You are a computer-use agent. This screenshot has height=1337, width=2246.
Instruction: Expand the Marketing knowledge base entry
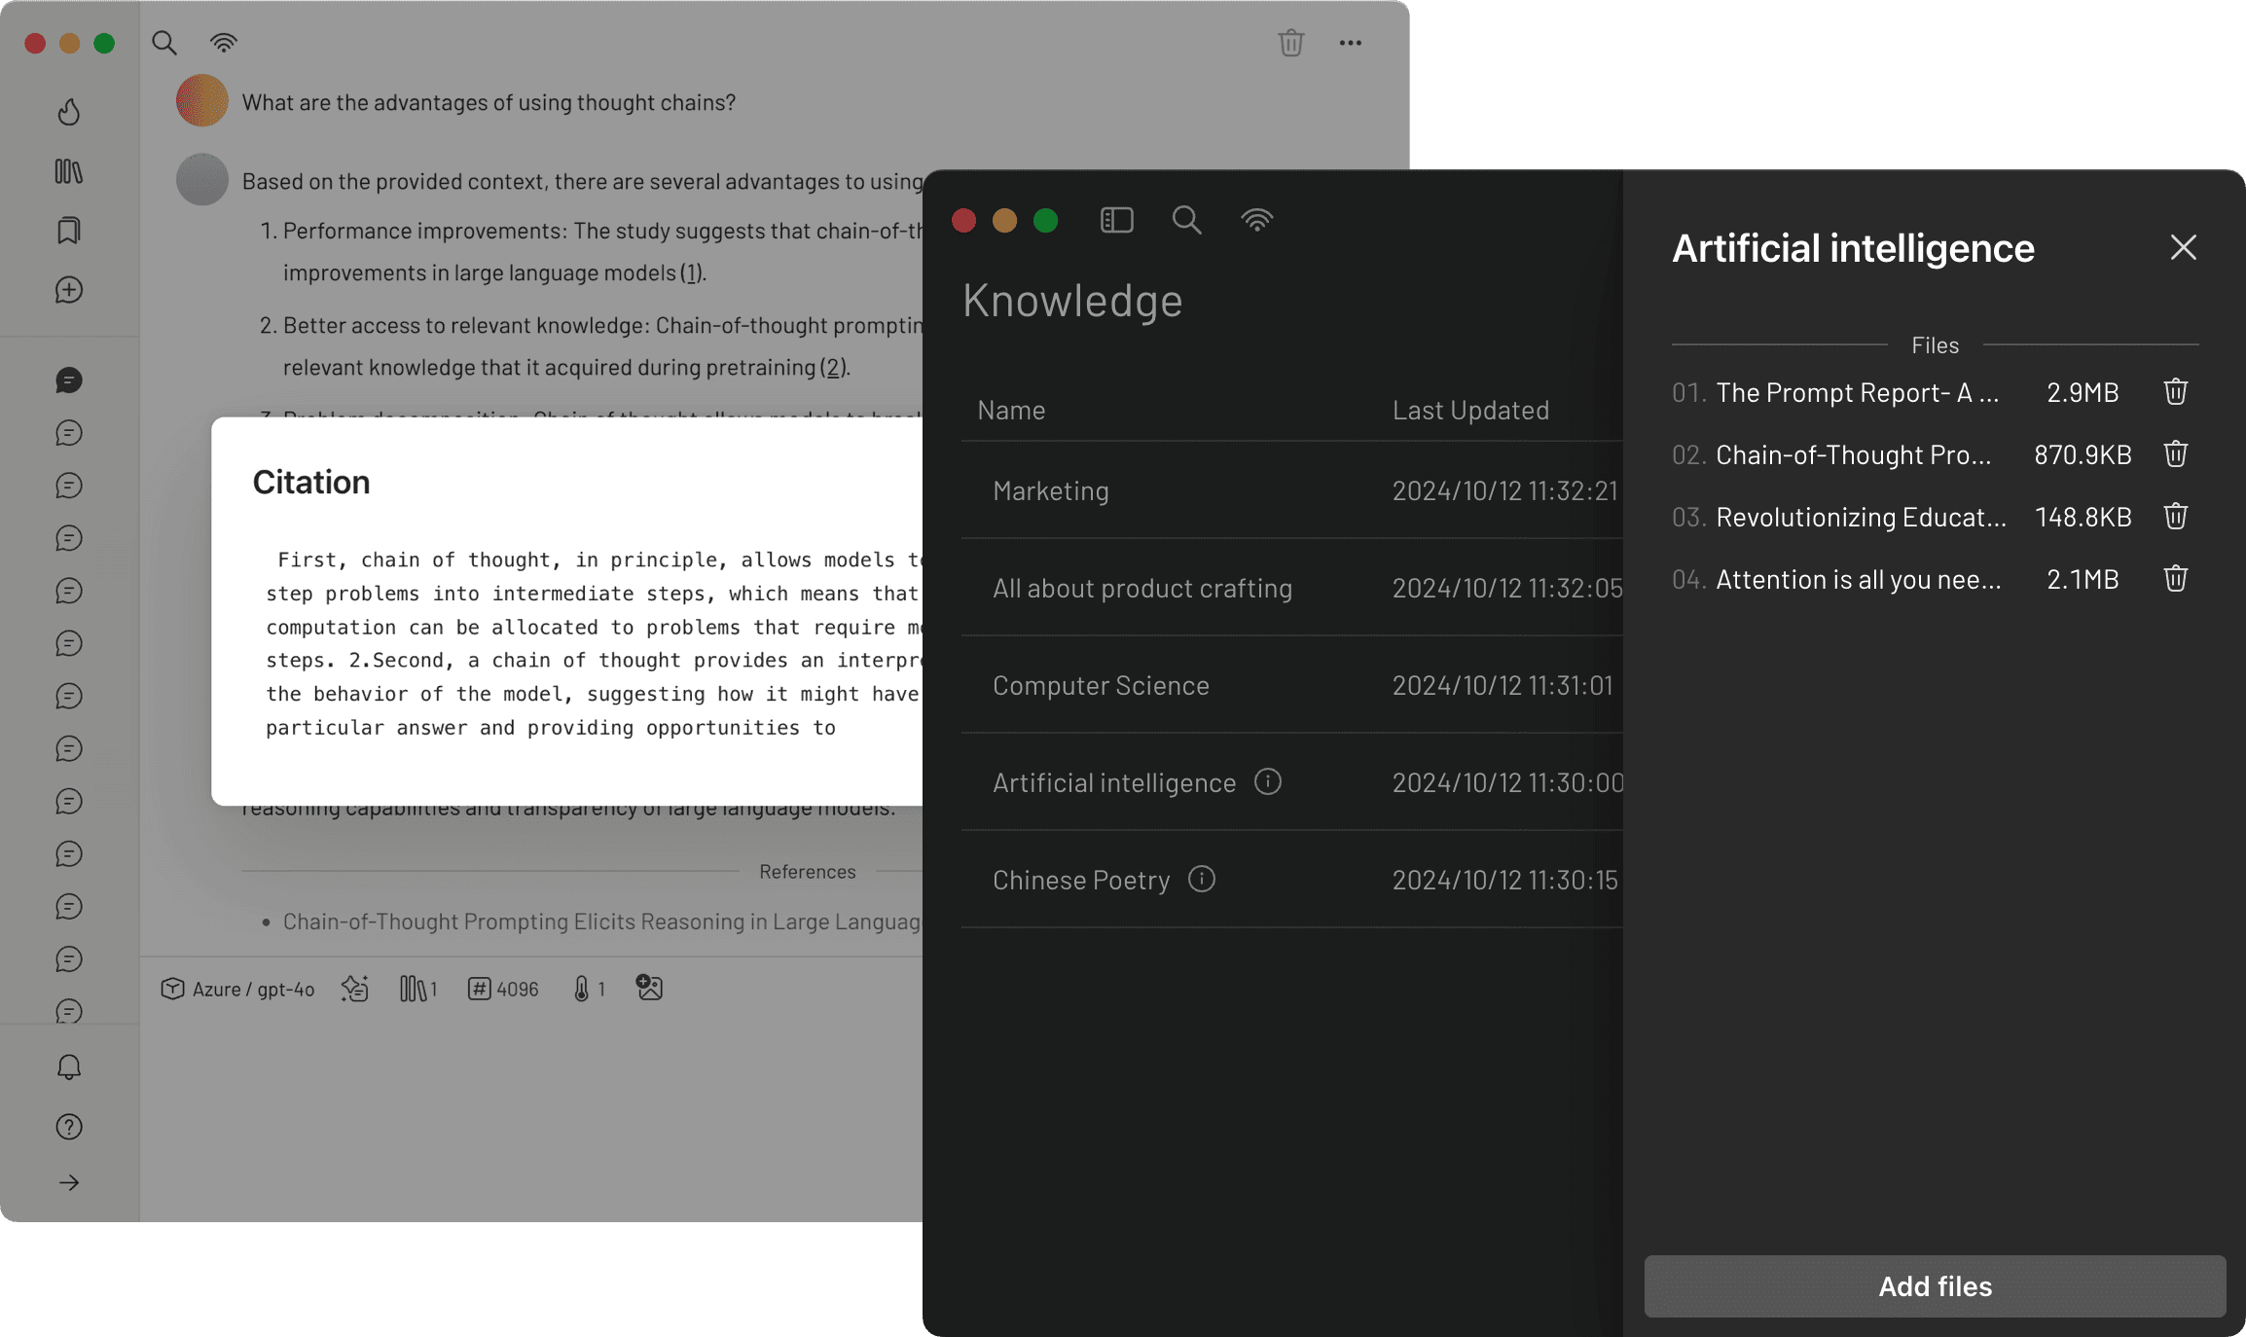tap(1051, 488)
